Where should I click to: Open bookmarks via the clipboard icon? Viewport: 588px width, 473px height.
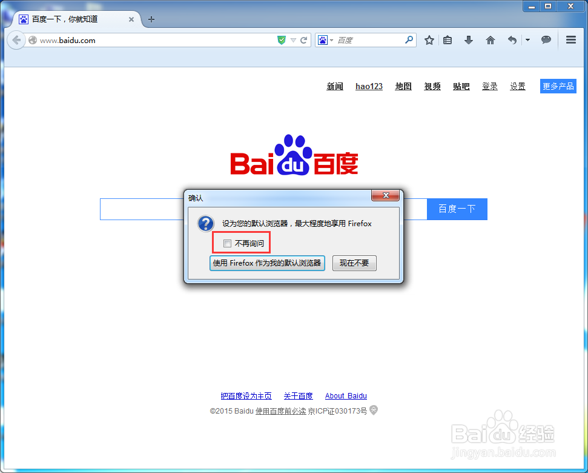click(449, 39)
